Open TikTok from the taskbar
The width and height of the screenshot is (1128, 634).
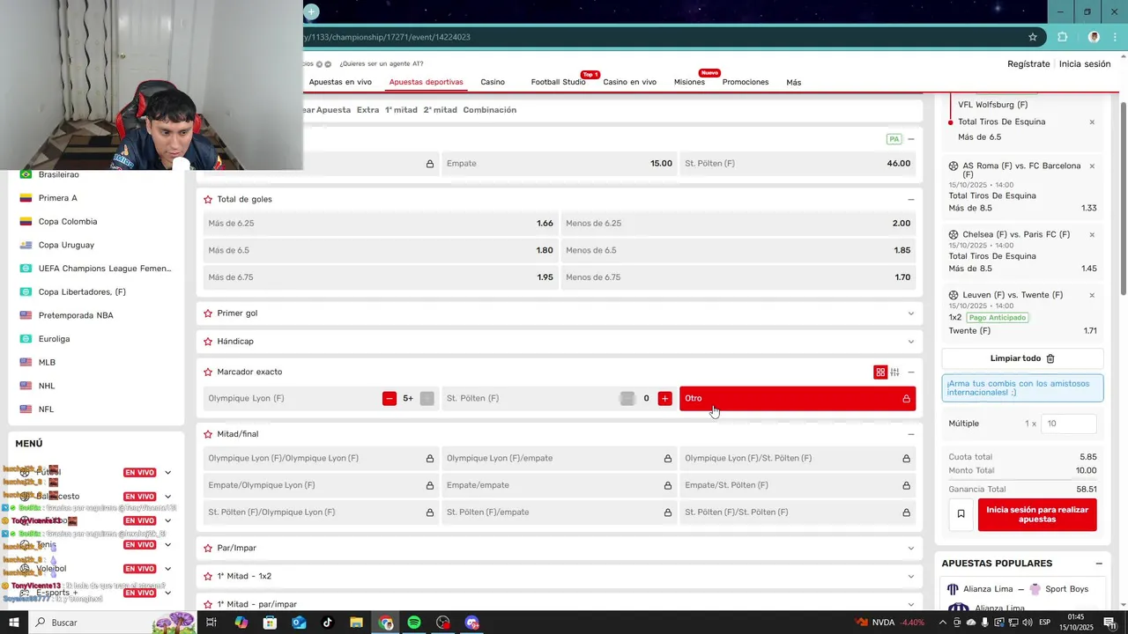pyautogui.click(x=327, y=623)
